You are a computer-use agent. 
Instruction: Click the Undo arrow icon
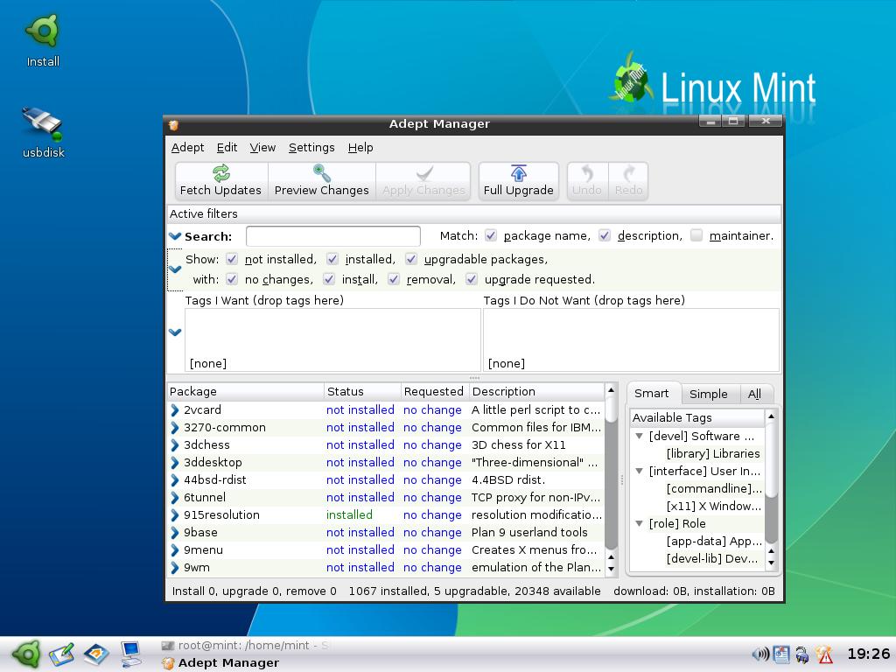(587, 172)
